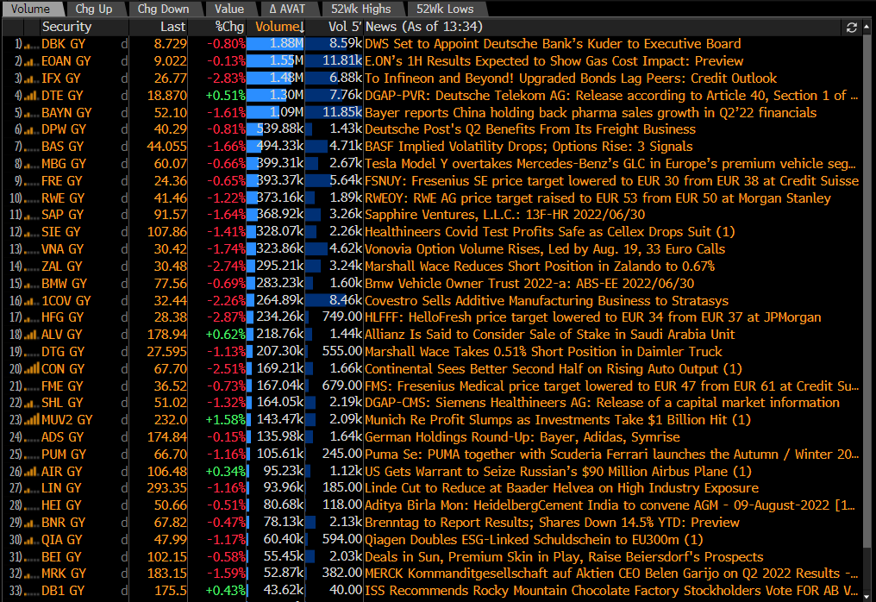The width and height of the screenshot is (876, 602).
Task: Select security ADS GY
Action: click(x=63, y=437)
